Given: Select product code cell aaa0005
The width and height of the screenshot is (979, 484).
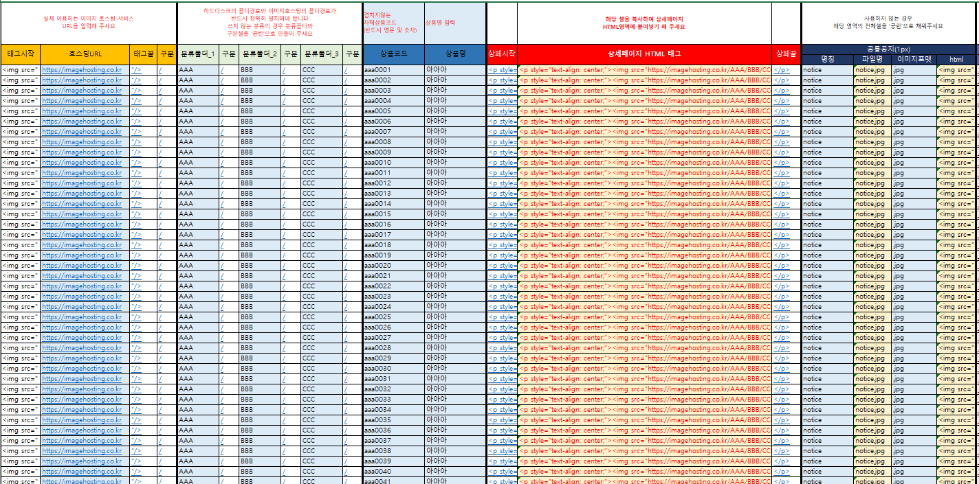Looking at the screenshot, I should click(x=394, y=111).
